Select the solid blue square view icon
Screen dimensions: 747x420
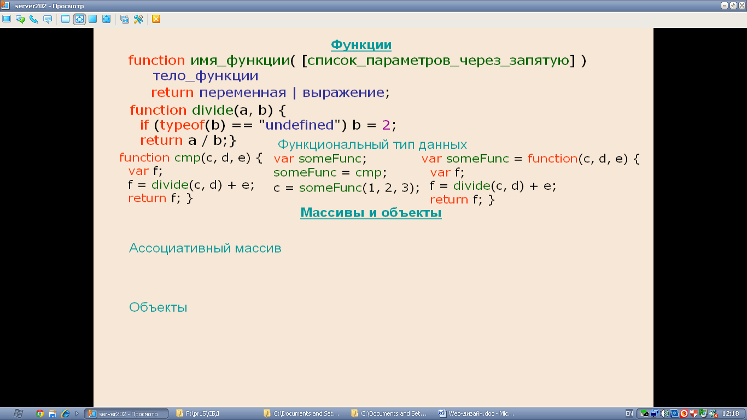coord(92,19)
